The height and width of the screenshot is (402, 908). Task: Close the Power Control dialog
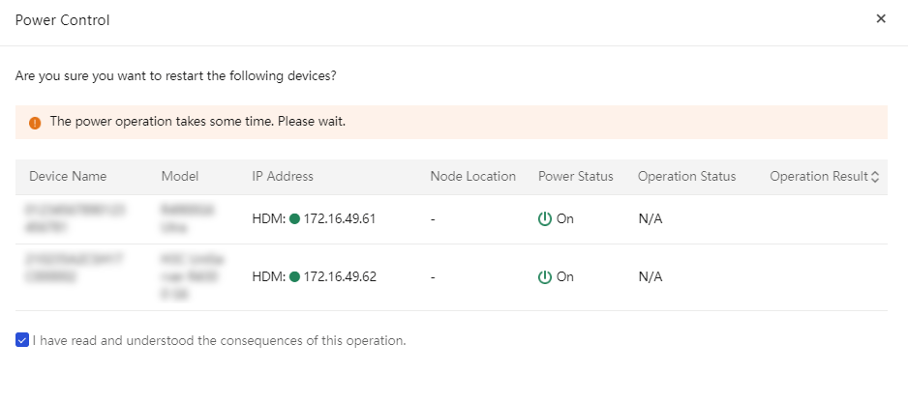[881, 18]
